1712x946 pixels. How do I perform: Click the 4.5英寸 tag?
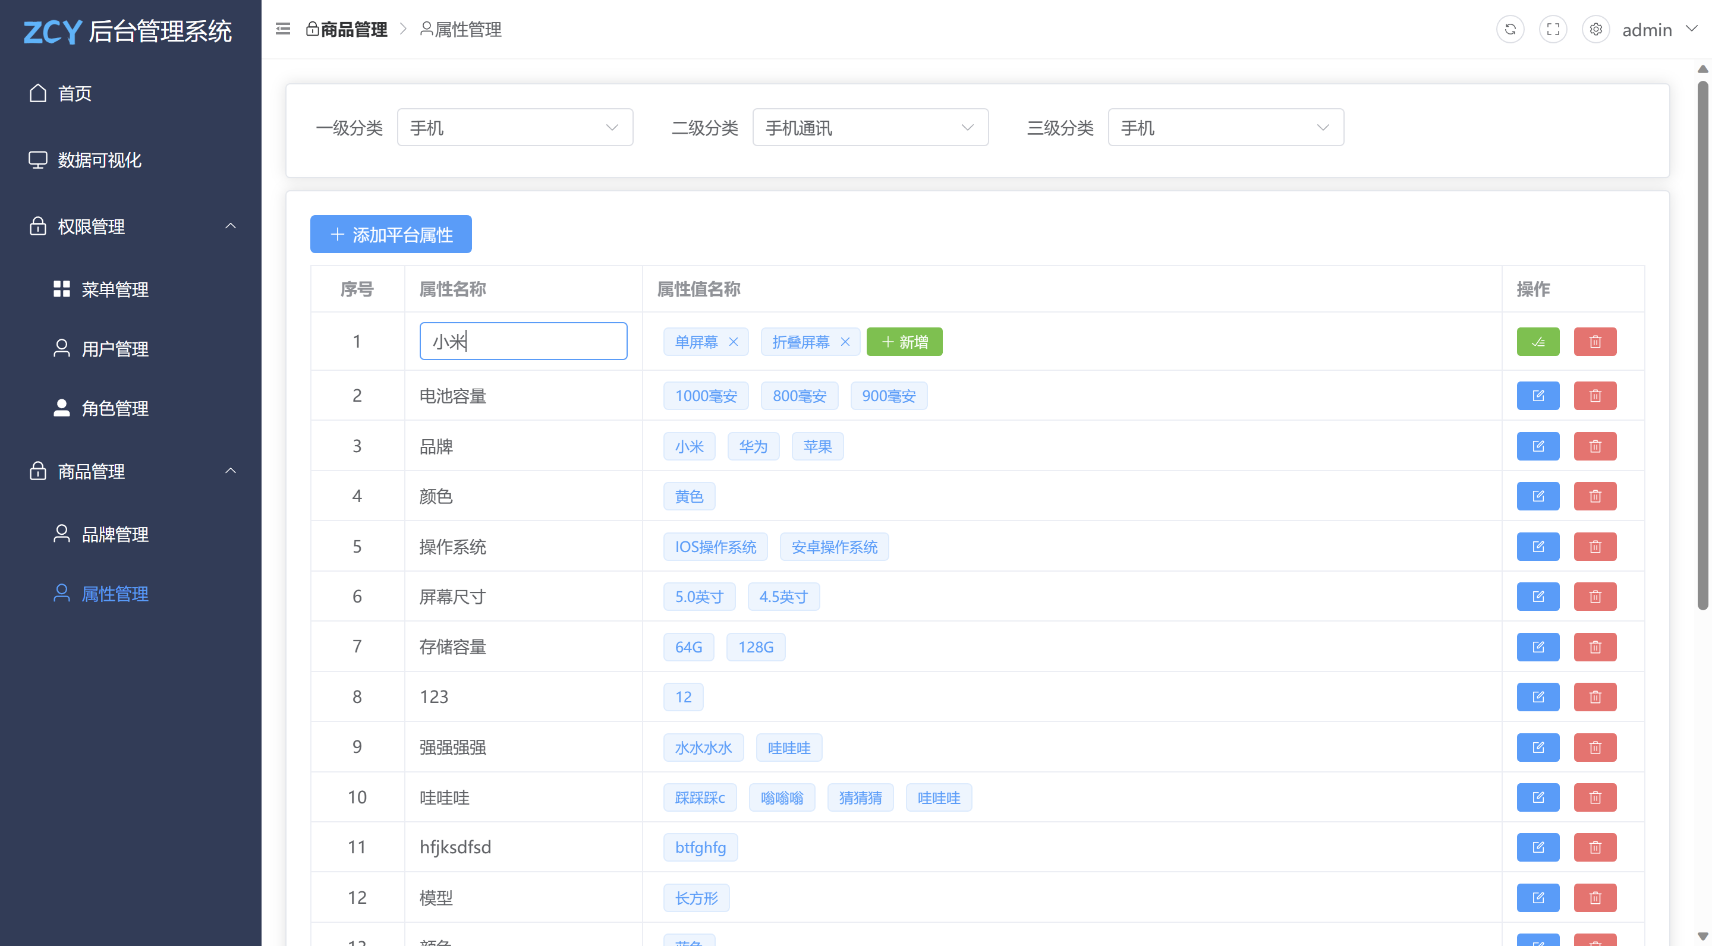(783, 597)
